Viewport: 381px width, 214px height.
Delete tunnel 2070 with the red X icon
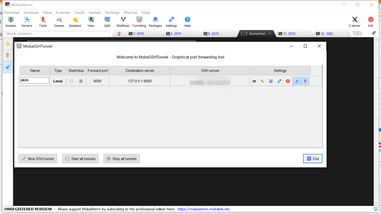click(x=288, y=81)
